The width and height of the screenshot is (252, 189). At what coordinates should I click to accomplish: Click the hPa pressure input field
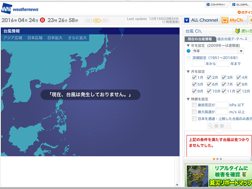tap(222, 105)
